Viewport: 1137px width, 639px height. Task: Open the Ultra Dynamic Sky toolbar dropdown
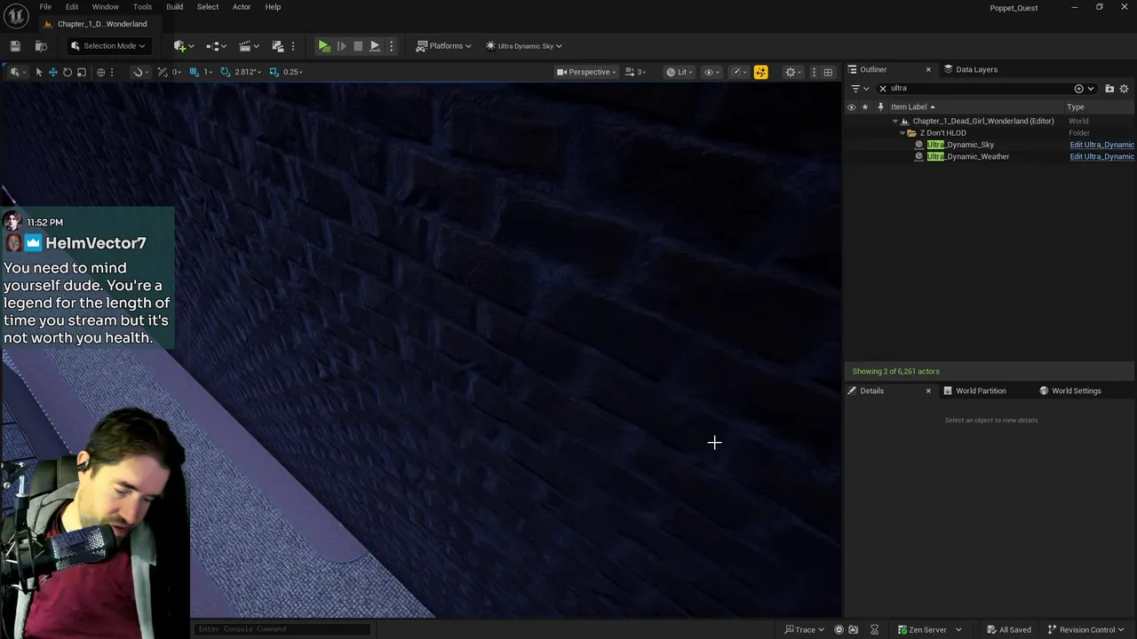524,46
